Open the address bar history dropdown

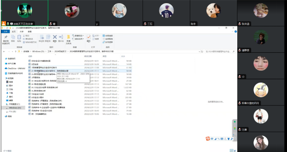pos(199,52)
